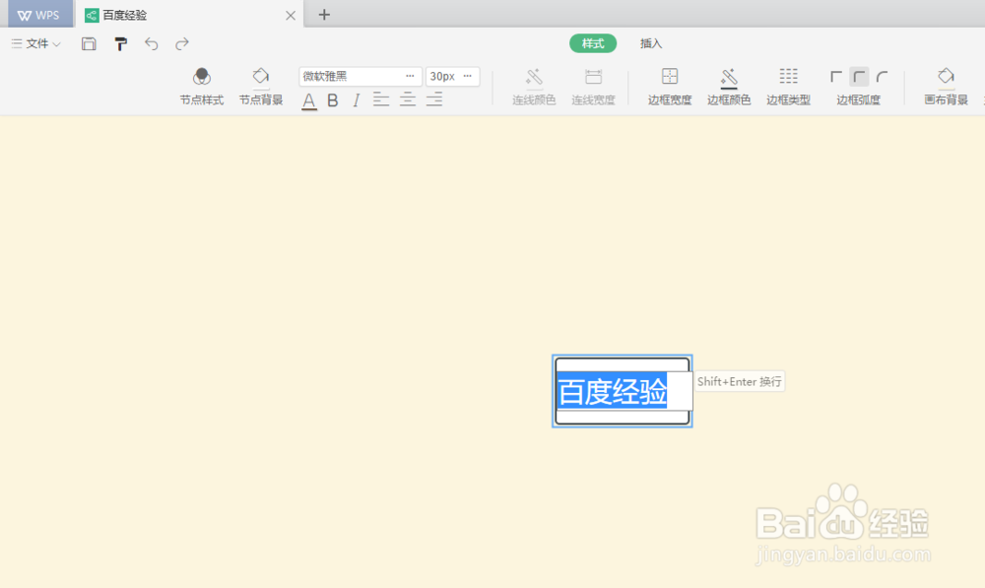985x588 pixels.
Task: Select center text alignment
Action: [407, 99]
